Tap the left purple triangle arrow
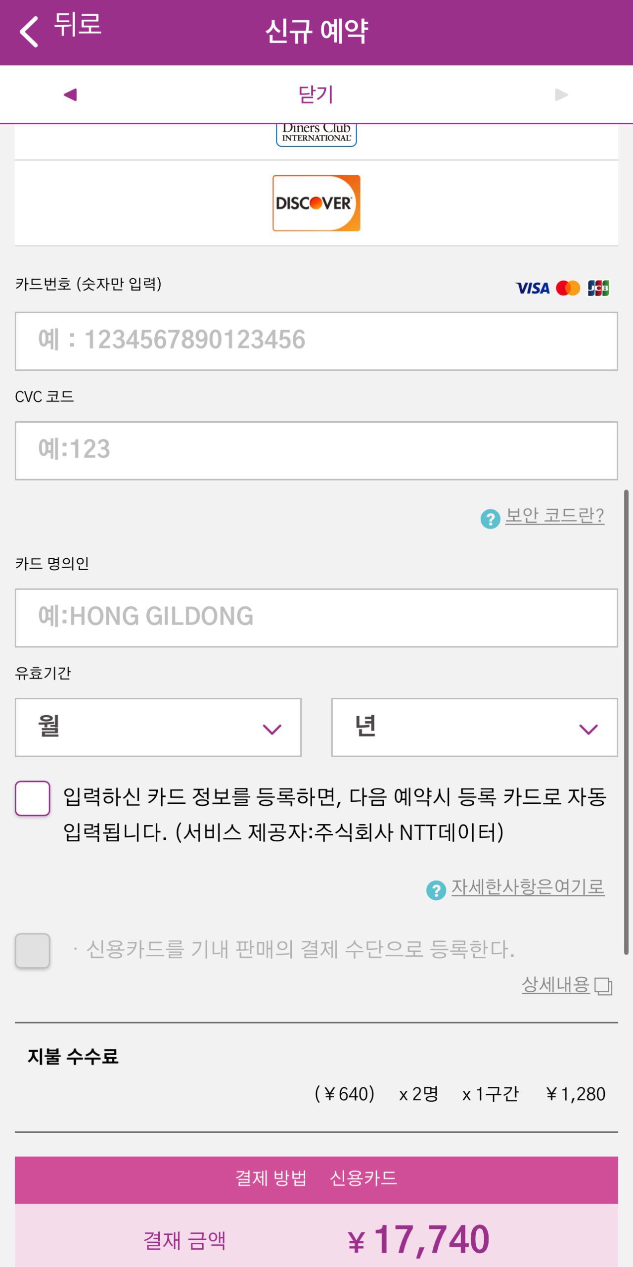Screen dimensions: 633x1267 pos(70,94)
